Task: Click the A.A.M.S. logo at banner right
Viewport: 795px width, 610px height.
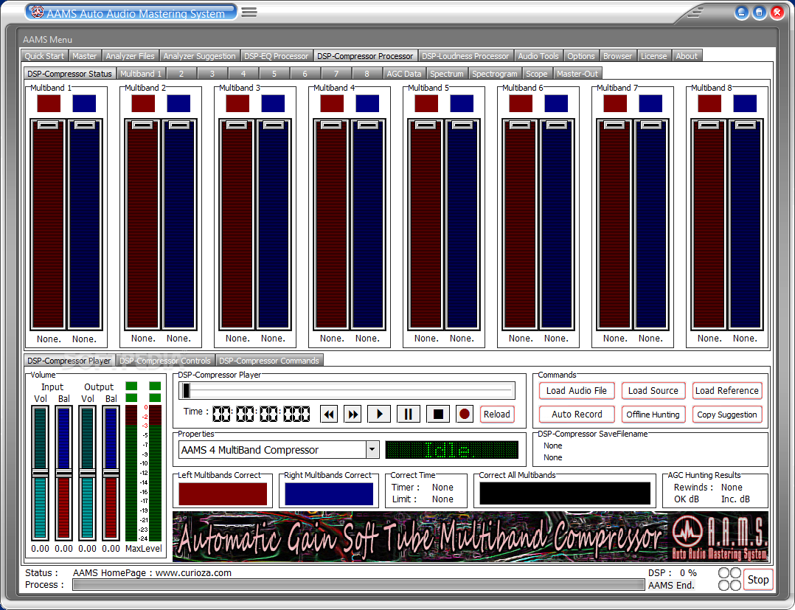Action: [x=719, y=536]
